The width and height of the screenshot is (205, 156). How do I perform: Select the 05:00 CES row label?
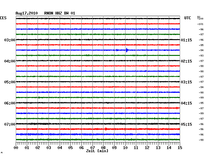[10, 82]
